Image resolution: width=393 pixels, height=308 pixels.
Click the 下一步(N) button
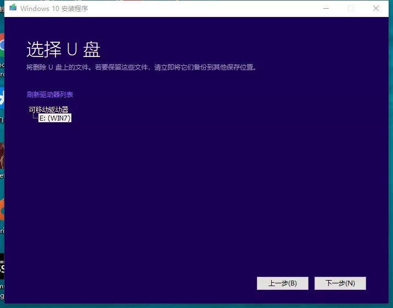[x=340, y=283]
